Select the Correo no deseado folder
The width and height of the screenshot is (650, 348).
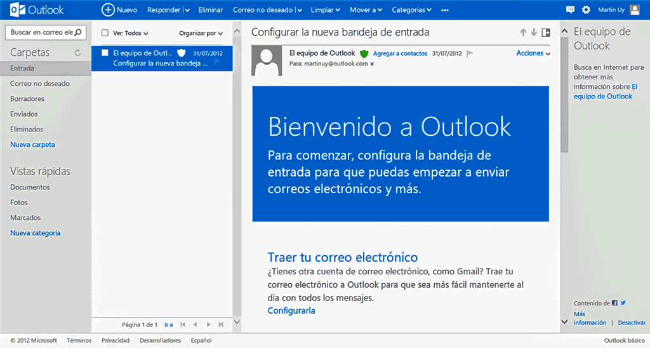[x=40, y=83]
